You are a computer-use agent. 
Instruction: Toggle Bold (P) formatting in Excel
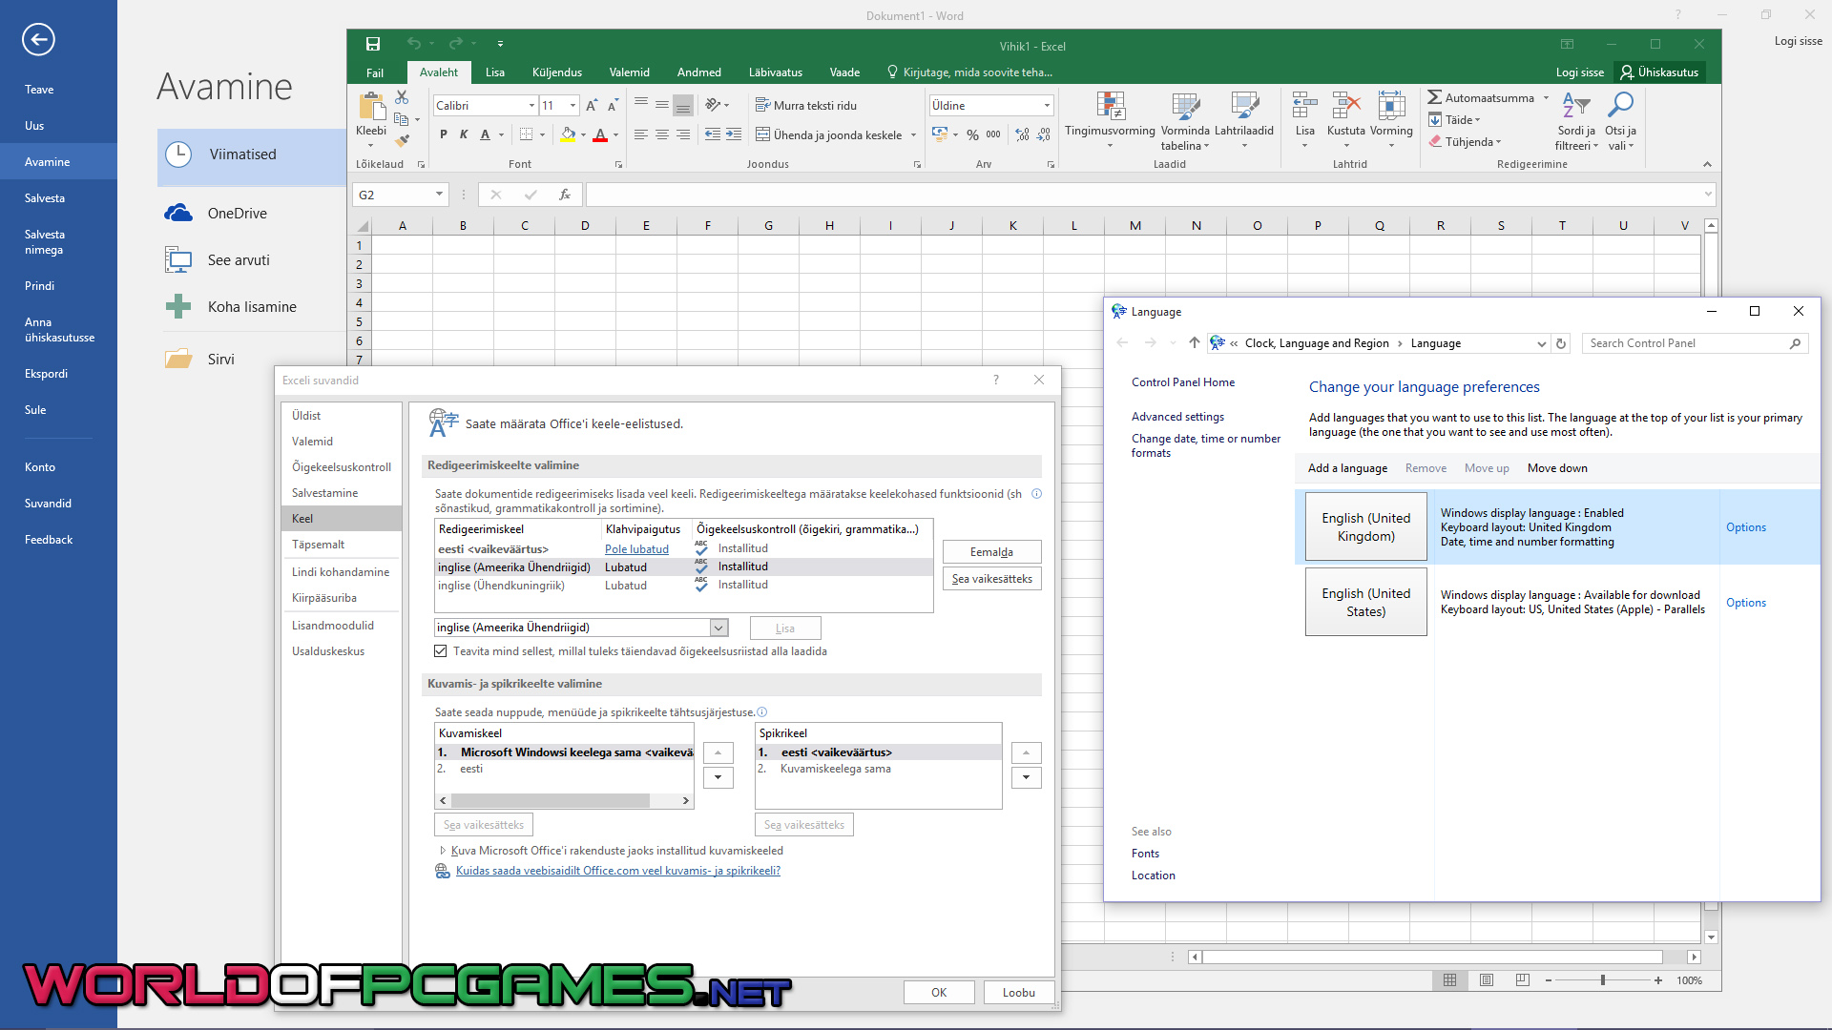point(444,134)
